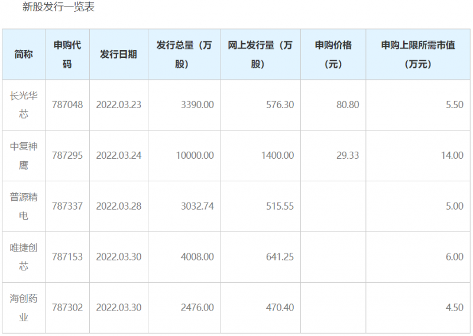The image size is (473, 336).
Task: Click market value 6.00
Action: tap(455, 257)
